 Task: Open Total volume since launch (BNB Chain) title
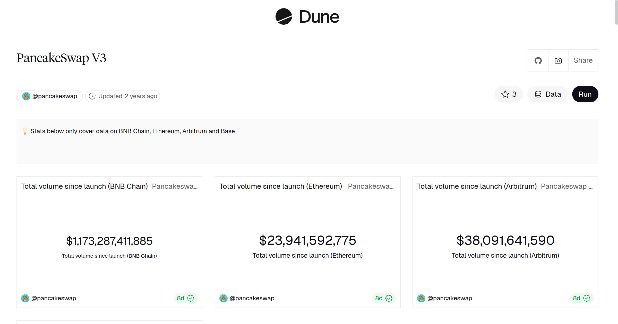pyautogui.click(x=84, y=186)
